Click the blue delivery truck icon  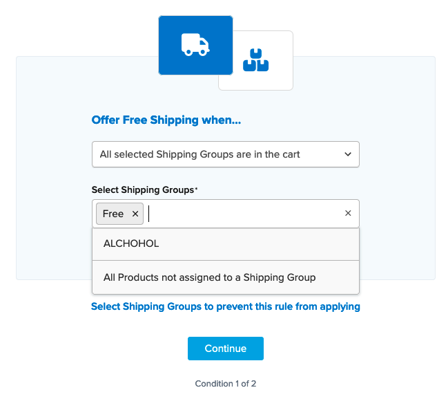click(195, 45)
